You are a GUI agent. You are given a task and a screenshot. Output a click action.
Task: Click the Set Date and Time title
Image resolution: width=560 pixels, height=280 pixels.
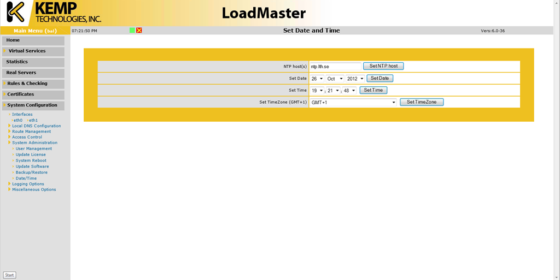click(311, 31)
